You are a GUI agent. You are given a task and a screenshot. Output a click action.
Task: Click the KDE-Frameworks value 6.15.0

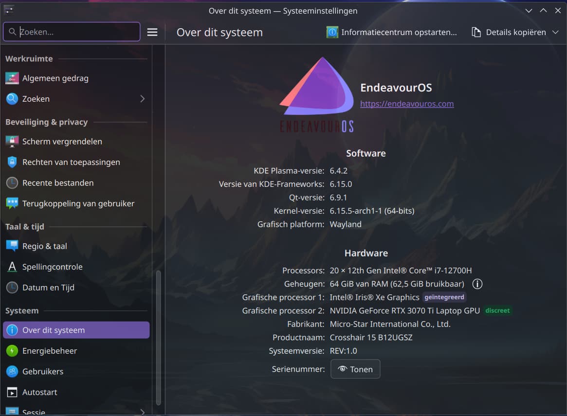341,184
